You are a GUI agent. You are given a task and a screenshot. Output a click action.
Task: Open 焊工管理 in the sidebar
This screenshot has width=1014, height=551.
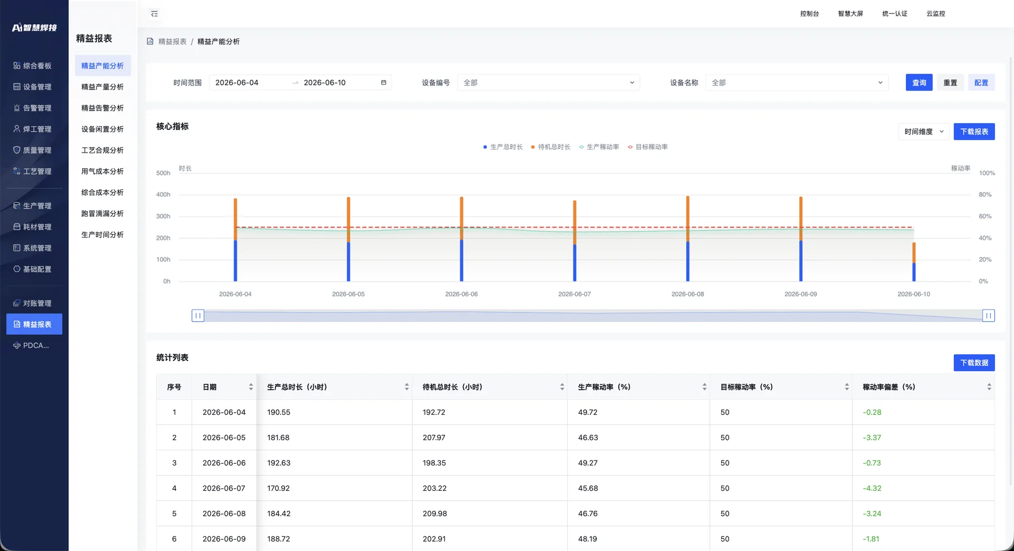pyautogui.click(x=34, y=129)
